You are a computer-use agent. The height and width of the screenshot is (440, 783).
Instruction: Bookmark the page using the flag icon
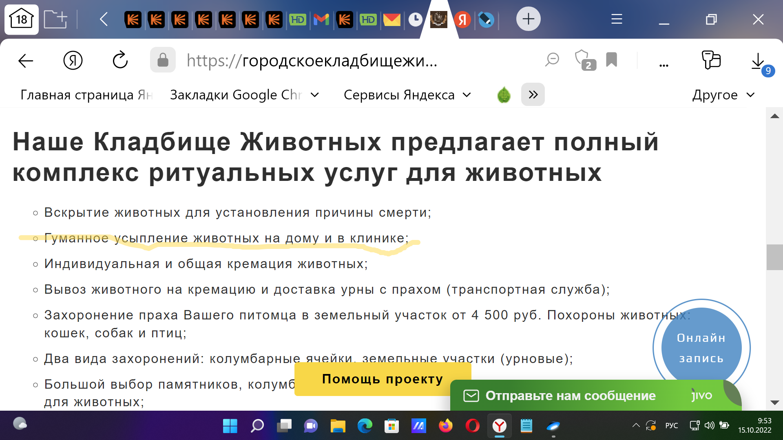[x=611, y=60]
